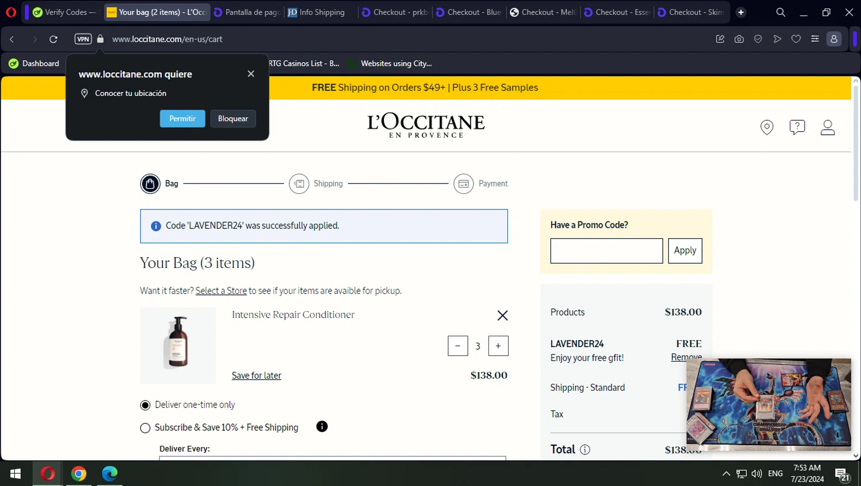Toggle the VPN badge in address bar

pyautogui.click(x=83, y=39)
